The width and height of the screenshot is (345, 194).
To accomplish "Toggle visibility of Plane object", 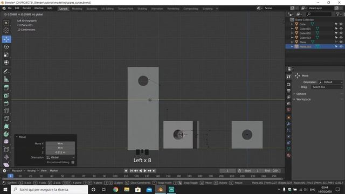I will click(x=341, y=42).
